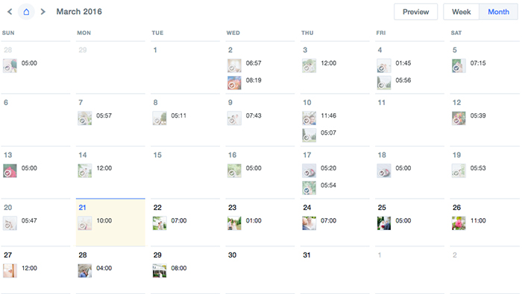Select the empty March 15 day cell

coord(185,172)
